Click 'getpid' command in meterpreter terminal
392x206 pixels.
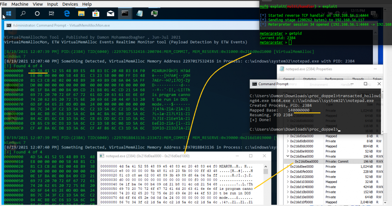[x=295, y=33]
